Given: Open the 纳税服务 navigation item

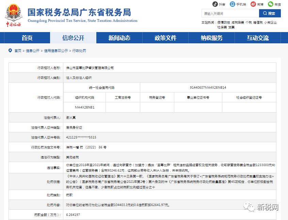Looking at the screenshot, I should point(211,38).
